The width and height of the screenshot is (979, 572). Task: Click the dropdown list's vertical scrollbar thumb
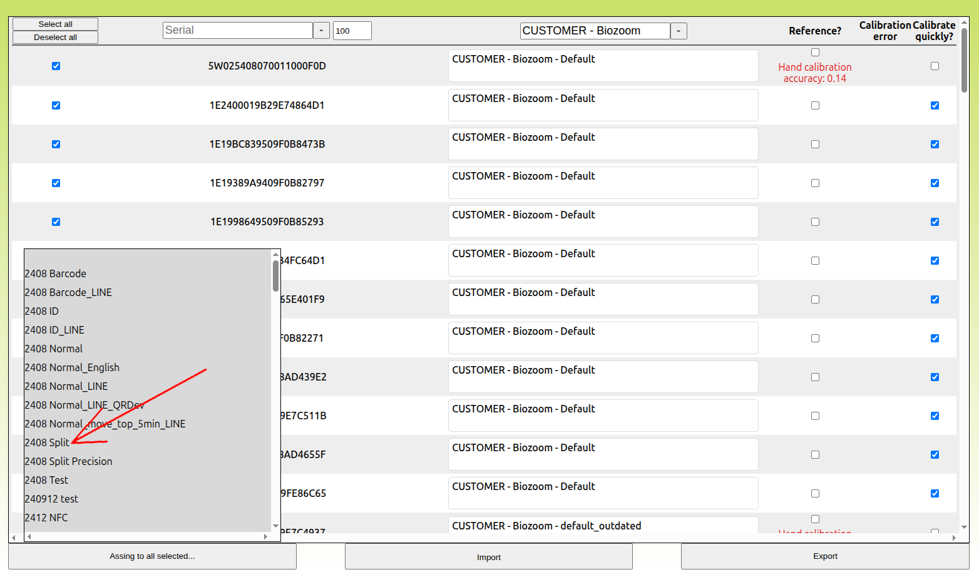pos(275,275)
